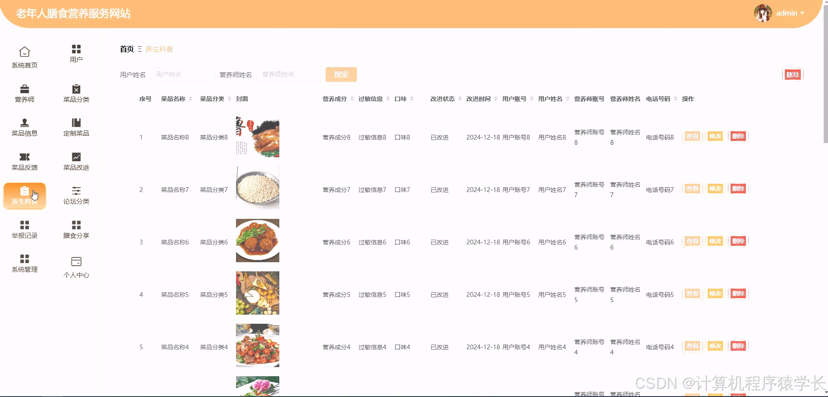
Task: Select the 营养师 sidebar icon
Action: (24, 93)
